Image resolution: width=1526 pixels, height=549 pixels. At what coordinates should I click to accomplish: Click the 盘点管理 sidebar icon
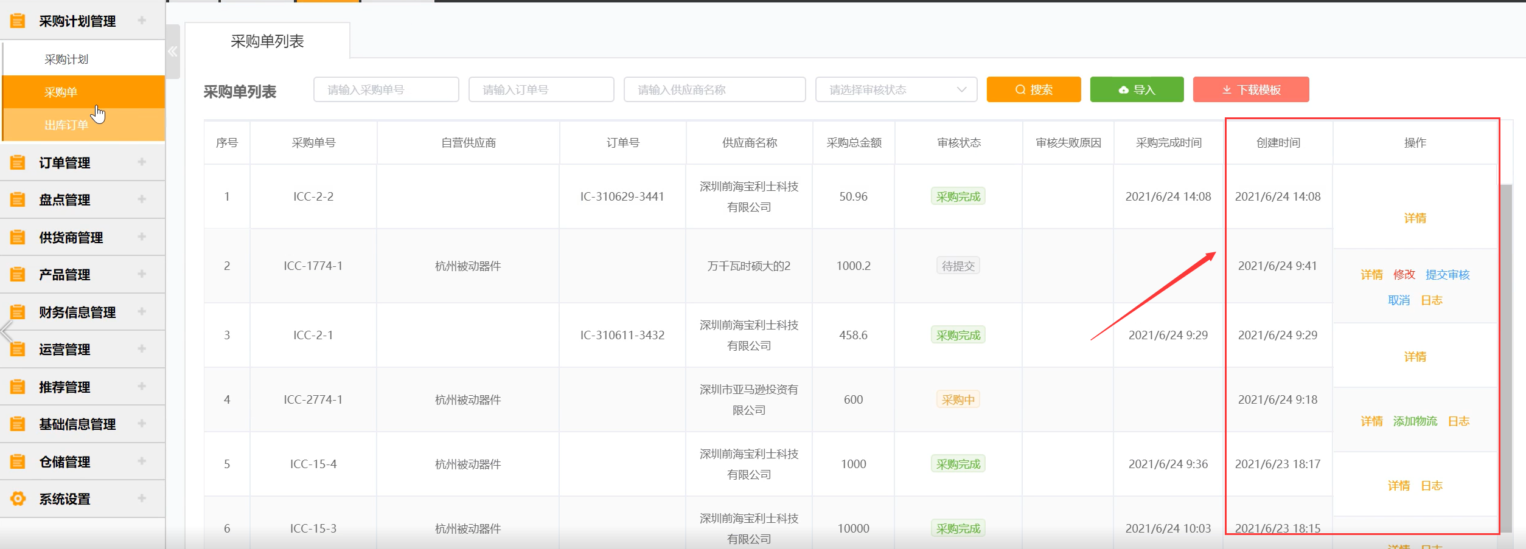18,199
